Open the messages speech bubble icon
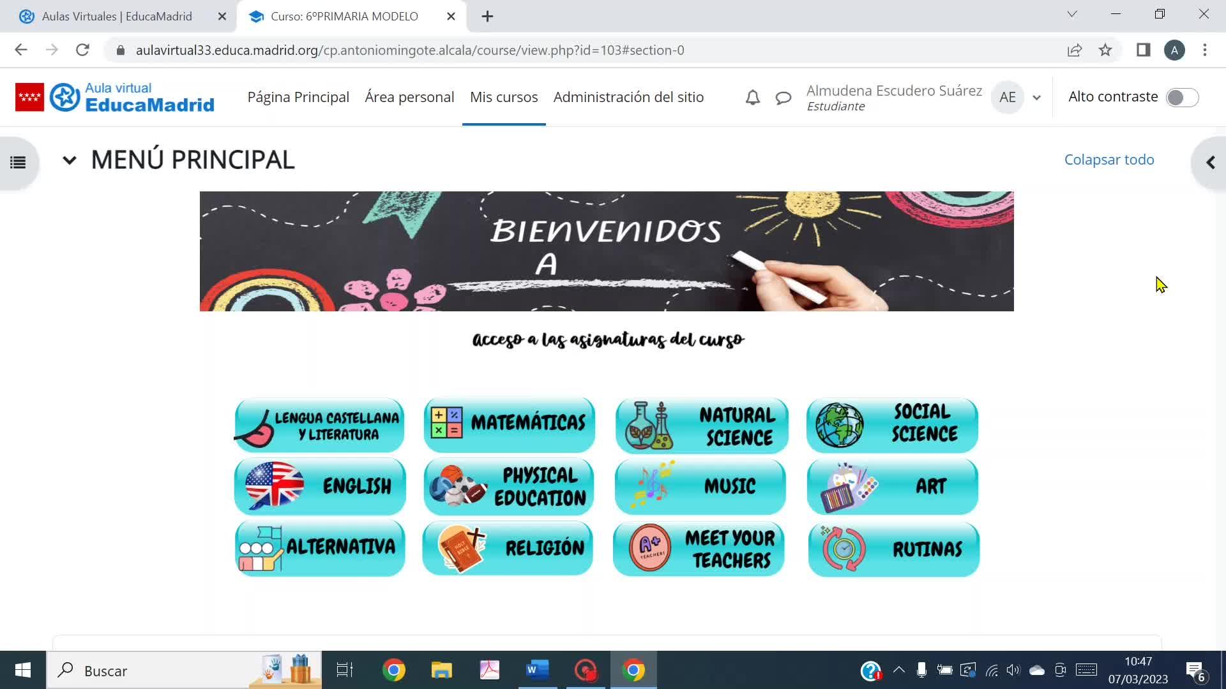 pos(783,98)
